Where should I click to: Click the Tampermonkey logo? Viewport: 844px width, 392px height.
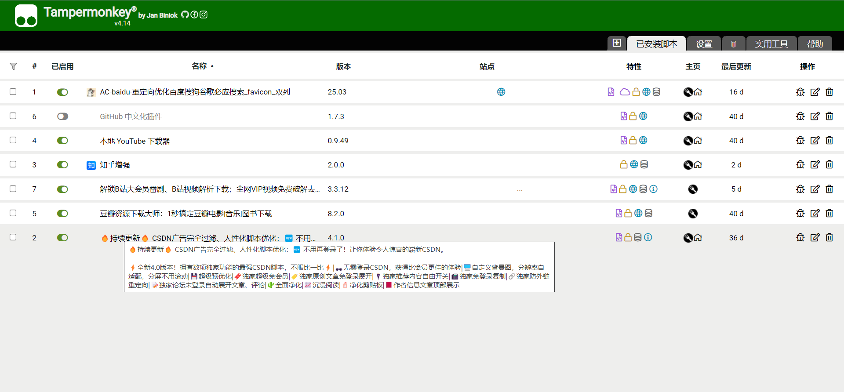pos(26,16)
